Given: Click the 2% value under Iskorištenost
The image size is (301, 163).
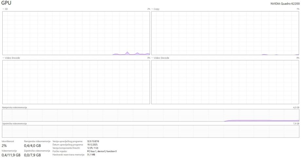Looking at the screenshot, I should pos(4,146).
